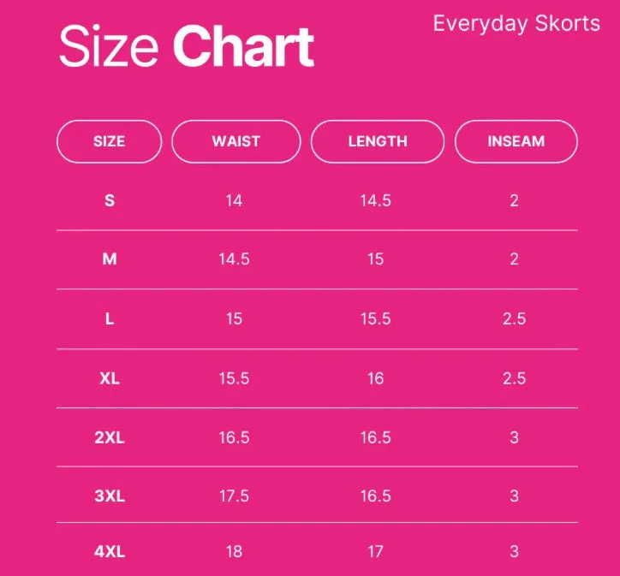620x576 pixels.
Task: Select the LENGTH column header pill
Action: pos(378,141)
